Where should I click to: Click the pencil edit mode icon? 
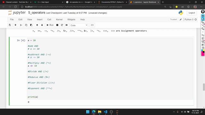pos(181,19)
